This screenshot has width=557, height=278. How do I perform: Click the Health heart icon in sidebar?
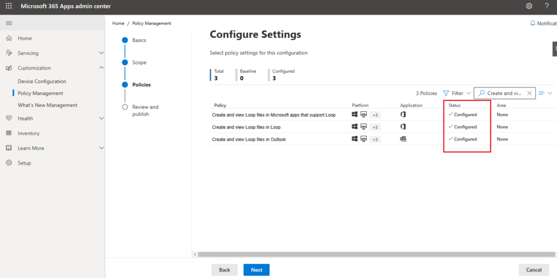coord(9,118)
